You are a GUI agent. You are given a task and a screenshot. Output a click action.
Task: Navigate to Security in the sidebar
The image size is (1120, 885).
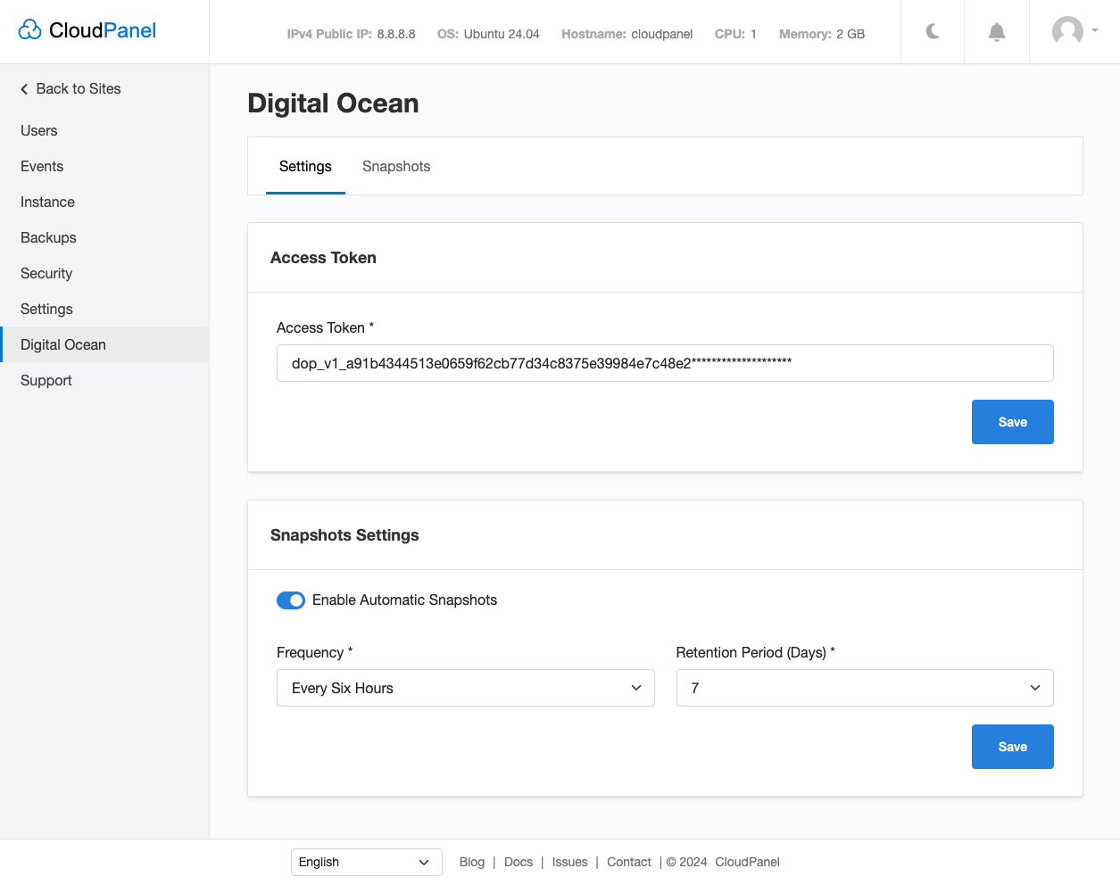pyautogui.click(x=46, y=273)
